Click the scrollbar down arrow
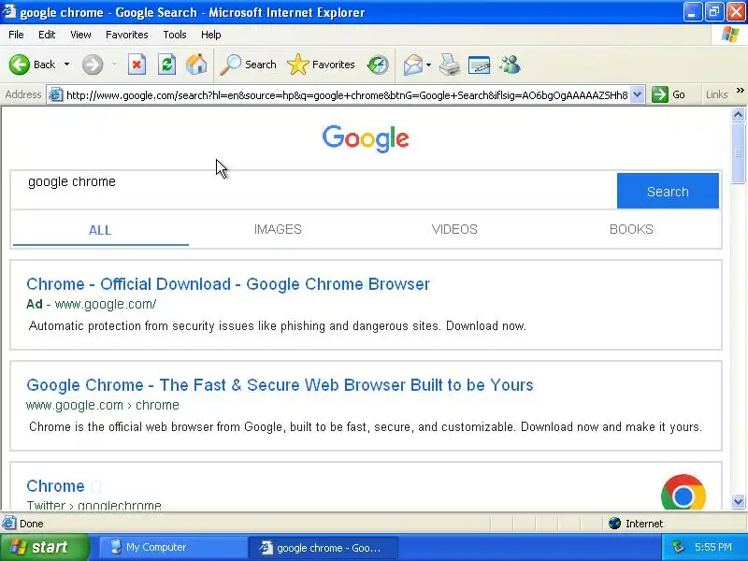Viewport: 748px width, 561px height. pyautogui.click(x=738, y=501)
